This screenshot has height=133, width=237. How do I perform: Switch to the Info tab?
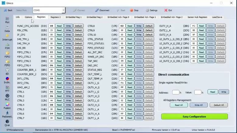pyautogui.click(x=18, y=17)
